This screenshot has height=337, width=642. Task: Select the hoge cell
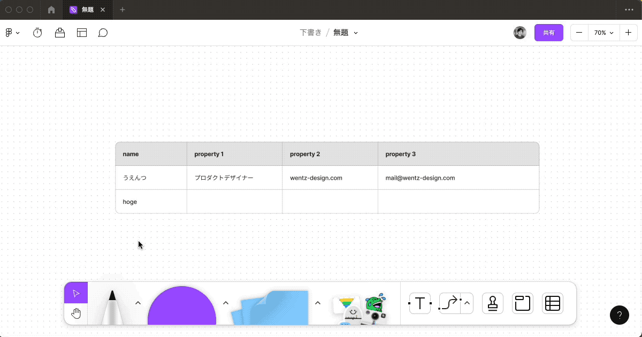pos(151,202)
